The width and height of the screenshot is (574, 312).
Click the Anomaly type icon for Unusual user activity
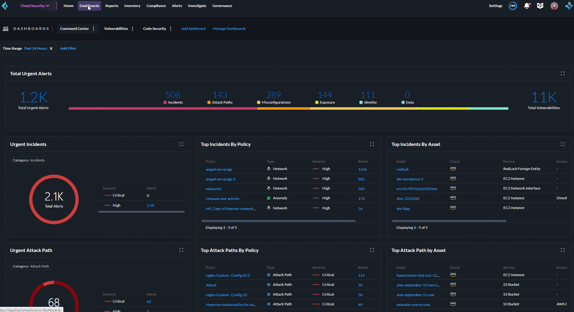[269, 198]
